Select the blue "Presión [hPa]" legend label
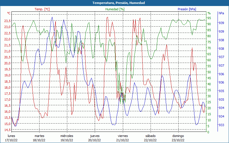 click(x=187, y=9)
